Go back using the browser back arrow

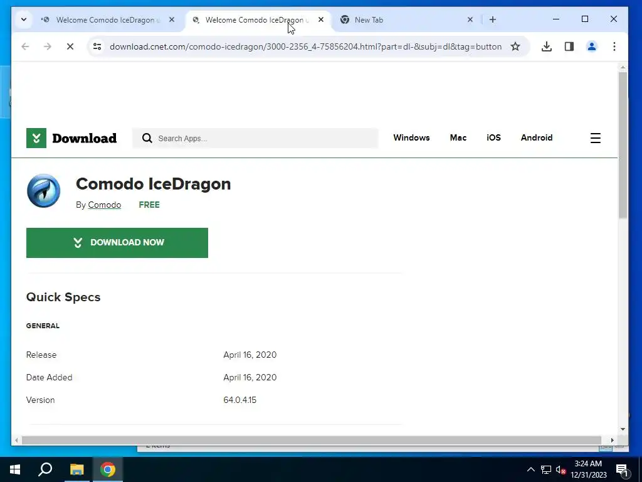(25, 46)
